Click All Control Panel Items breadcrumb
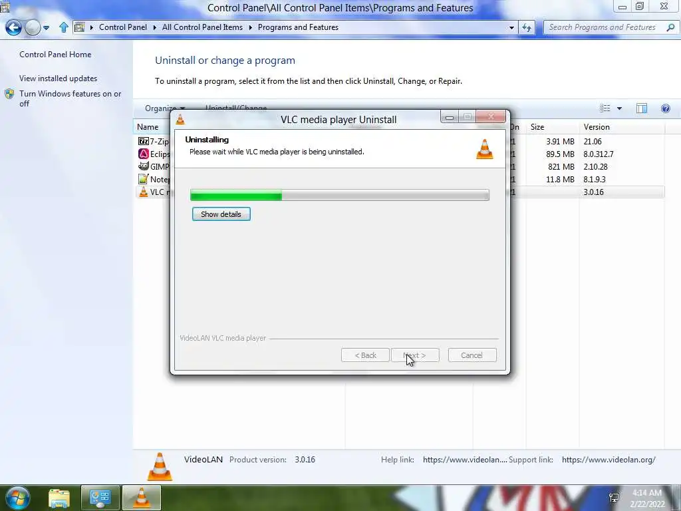681x511 pixels. click(202, 27)
